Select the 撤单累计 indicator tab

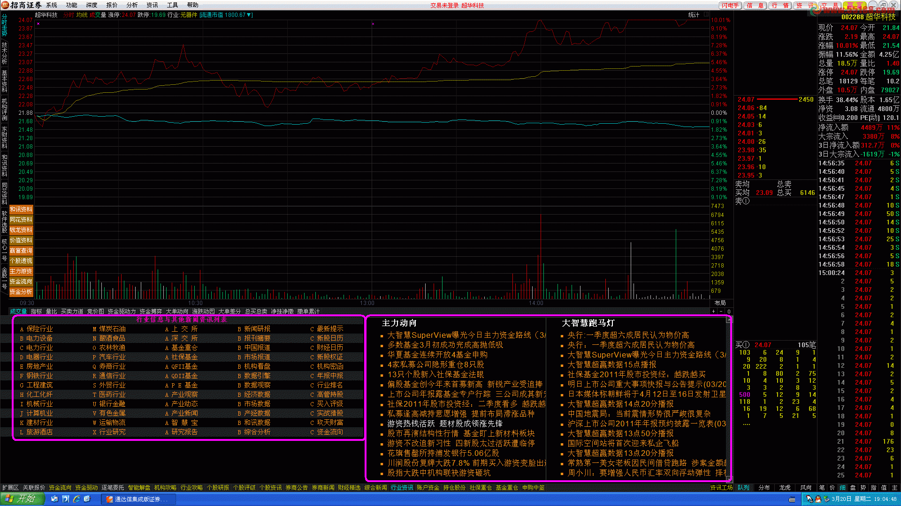[x=309, y=312]
